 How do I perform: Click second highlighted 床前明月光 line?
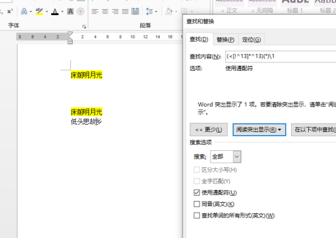(87, 111)
